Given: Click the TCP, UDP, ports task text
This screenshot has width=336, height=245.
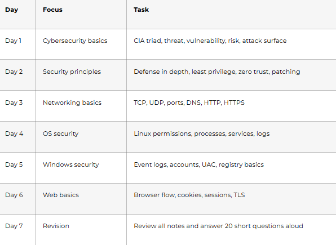Looking at the screenshot, I should click(x=189, y=103).
